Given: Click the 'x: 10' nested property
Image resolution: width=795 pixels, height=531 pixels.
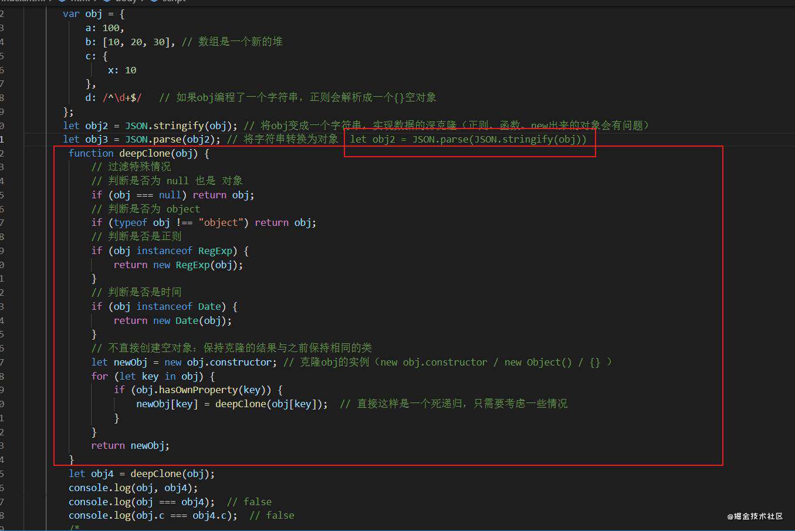Looking at the screenshot, I should 122,70.
